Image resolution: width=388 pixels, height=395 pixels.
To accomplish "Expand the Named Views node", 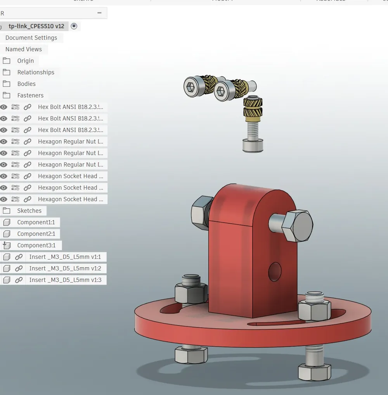I will pyautogui.click(x=24, y=49).
